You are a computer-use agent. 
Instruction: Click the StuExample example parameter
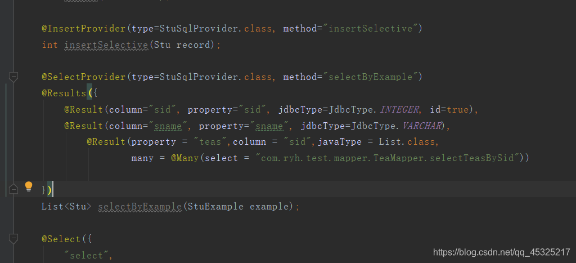tap(237, 206)
